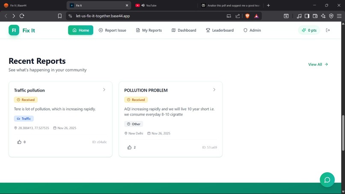Screen dimensions: 345x194
Task: Click the cast screen icon in address bar
Action: click(x=229, y=16)
